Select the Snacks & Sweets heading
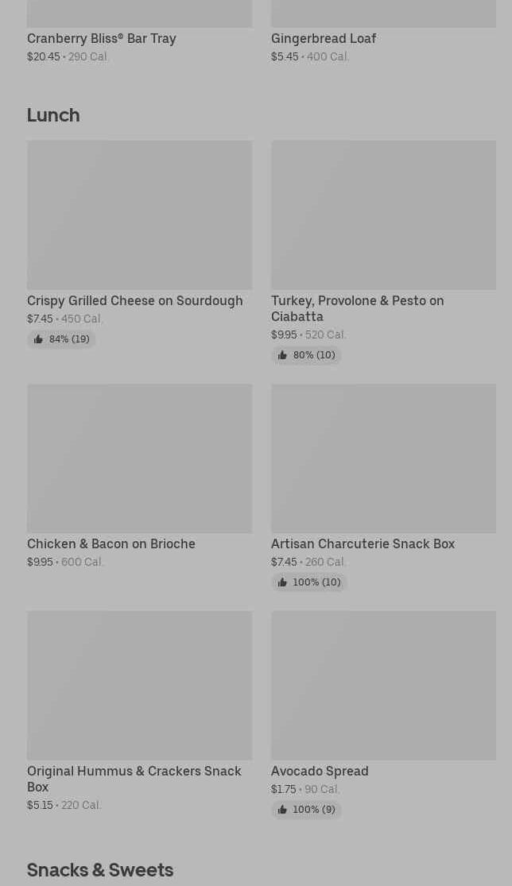The width and height of the screenshot is (512, 886). point(100,869)
